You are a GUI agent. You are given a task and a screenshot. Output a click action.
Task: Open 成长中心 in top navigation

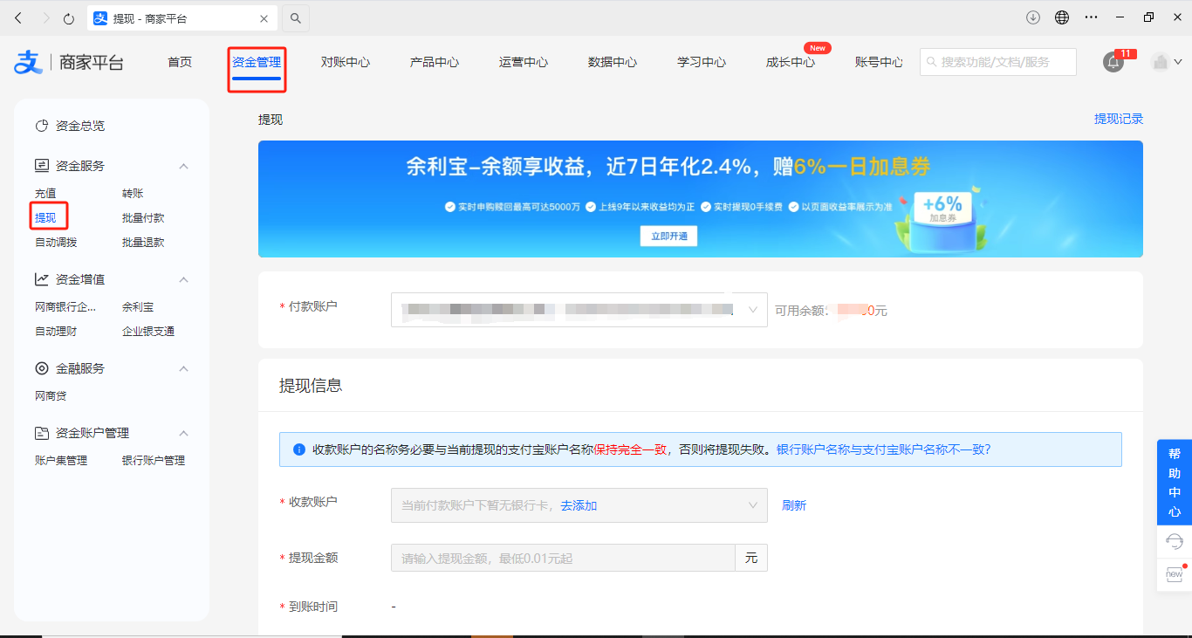pyautogui.click(x=791, y=62)
